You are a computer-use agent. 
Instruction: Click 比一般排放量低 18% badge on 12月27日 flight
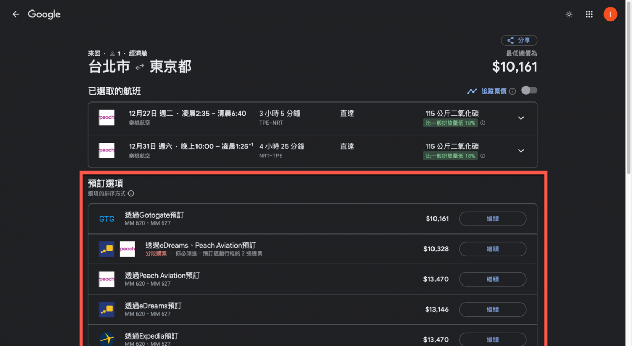pyautogui.click(x=450, y=123)
